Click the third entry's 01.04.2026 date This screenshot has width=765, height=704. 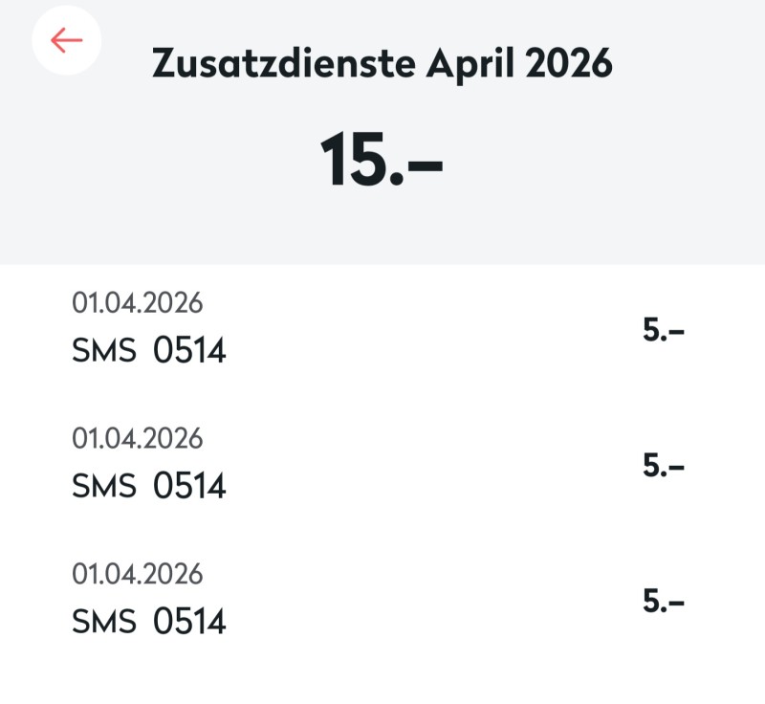coord(138,574)
